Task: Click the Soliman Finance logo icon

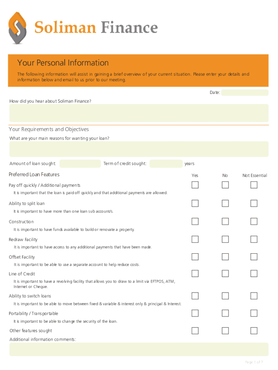Action: [17, 28]
